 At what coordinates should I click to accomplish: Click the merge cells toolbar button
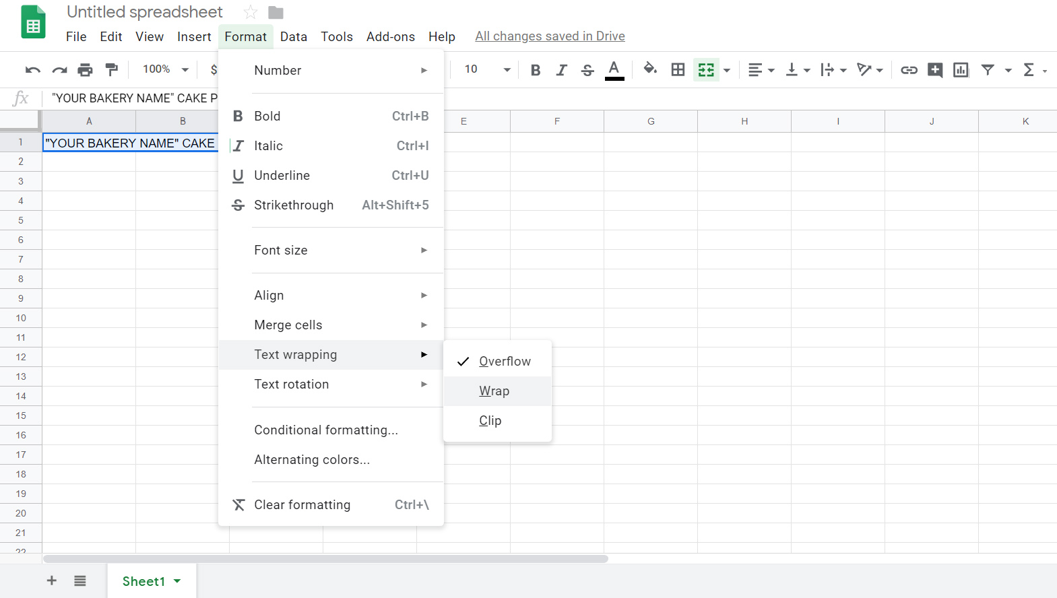pyautogui.click(x=705, y=69)
